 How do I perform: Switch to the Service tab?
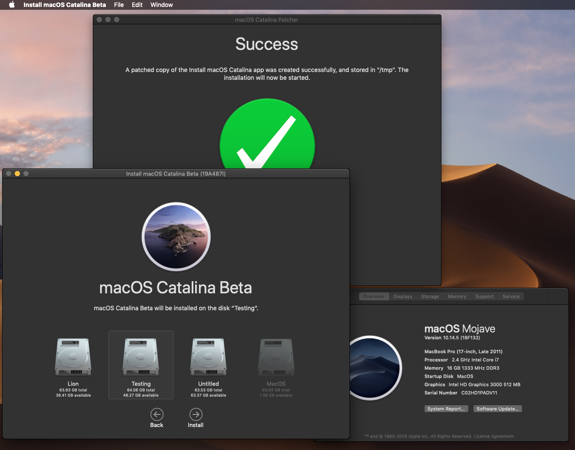click(x=511, y=296)
